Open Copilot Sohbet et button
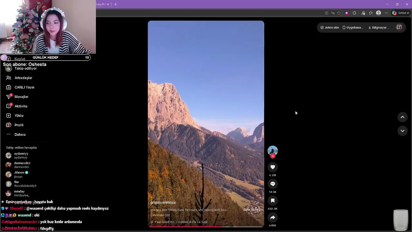The width and height of the screenshot is (412, 232). pyautogui.click(x=400, y=13)
